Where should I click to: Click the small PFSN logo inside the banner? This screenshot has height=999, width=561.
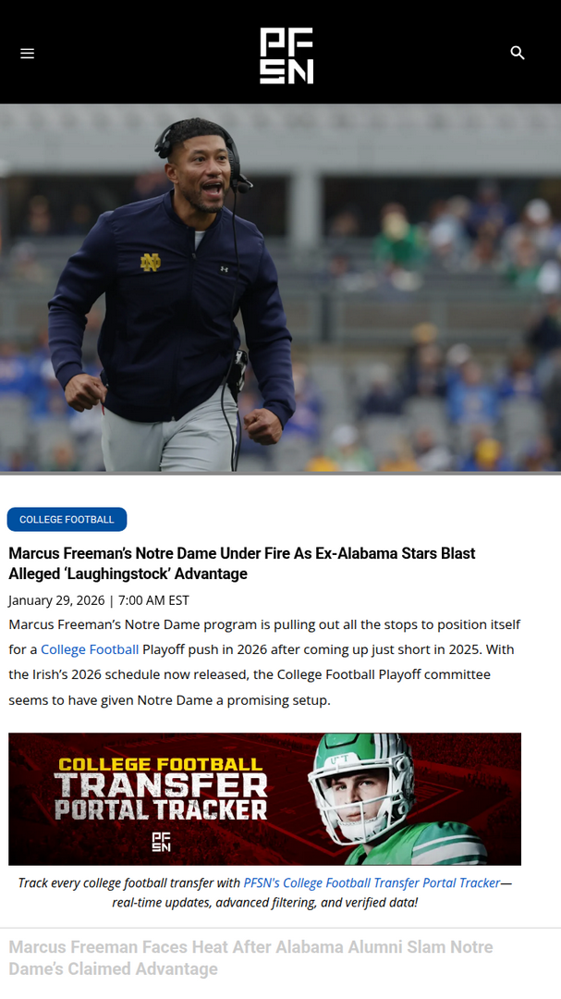pyautogui.click(x=161, y=841)
